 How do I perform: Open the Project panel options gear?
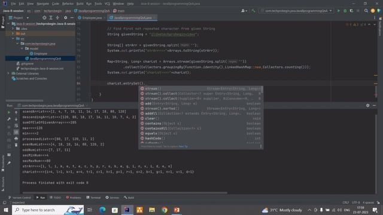(65, 17)
